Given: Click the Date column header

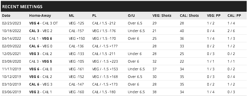Looking at the screenshot, I should [6, 16].
